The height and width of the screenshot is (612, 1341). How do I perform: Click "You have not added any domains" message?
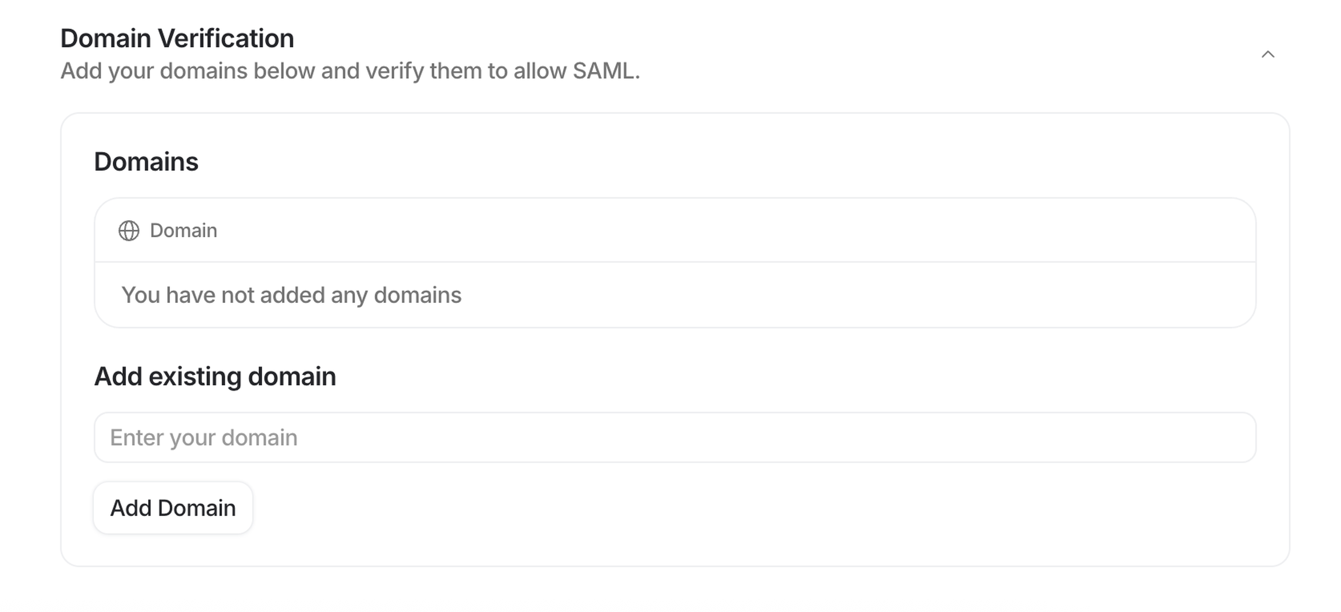point(291,295)
